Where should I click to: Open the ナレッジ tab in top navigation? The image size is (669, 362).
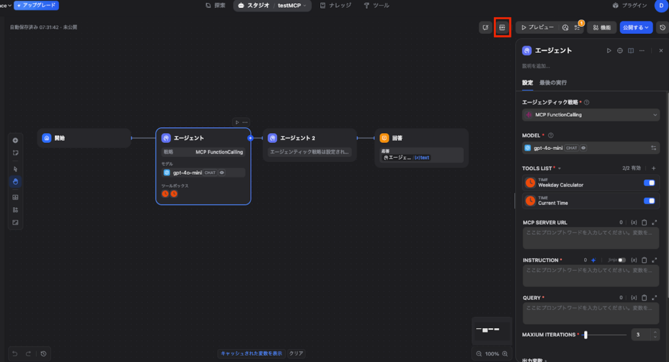336,6
